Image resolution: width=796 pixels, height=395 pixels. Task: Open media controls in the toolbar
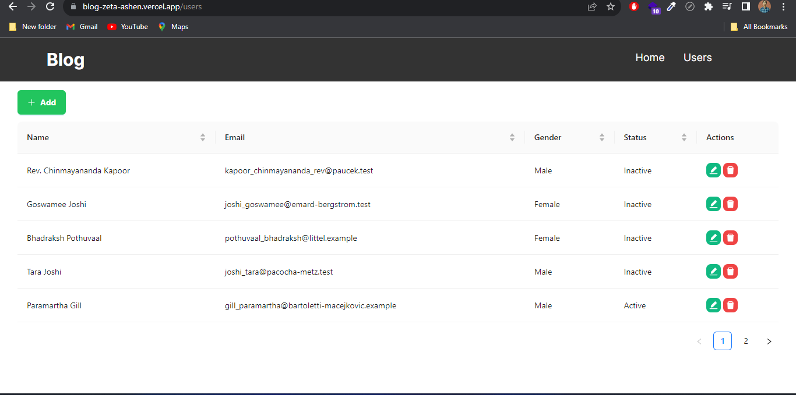727,6
